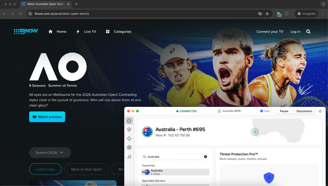Open the Threat Protection shield sidebar icon
The height and width of the screenshot is (186, 328).
coord(129,130)
